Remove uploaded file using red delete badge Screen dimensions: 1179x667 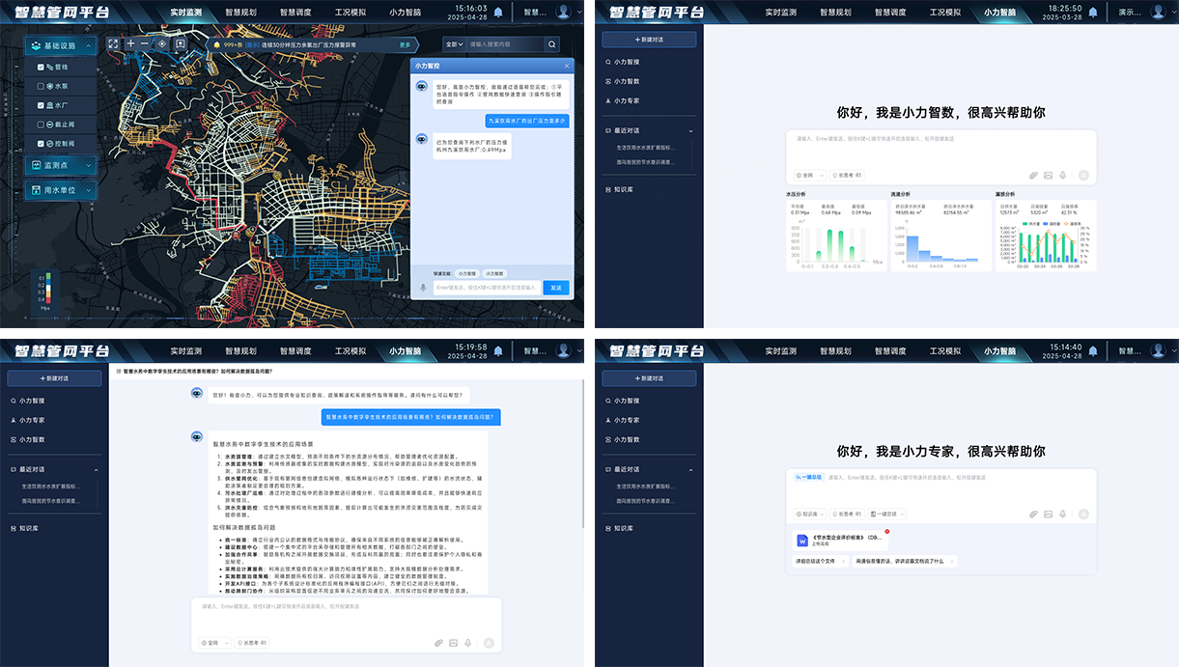click(x=886, y=532)
